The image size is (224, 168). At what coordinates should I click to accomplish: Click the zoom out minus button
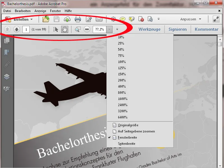click(x=87, y=29)
